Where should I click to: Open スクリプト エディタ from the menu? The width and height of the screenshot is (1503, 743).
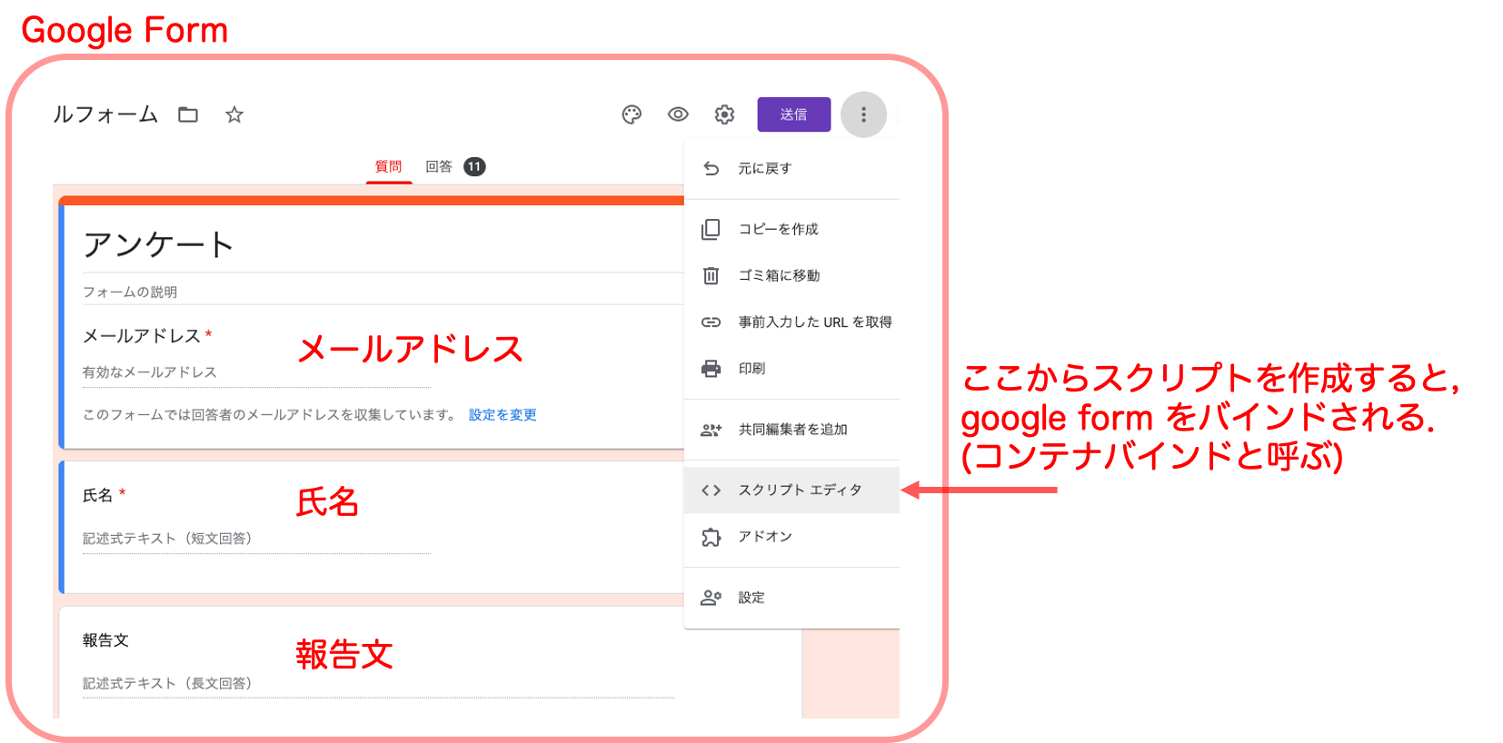791,490
